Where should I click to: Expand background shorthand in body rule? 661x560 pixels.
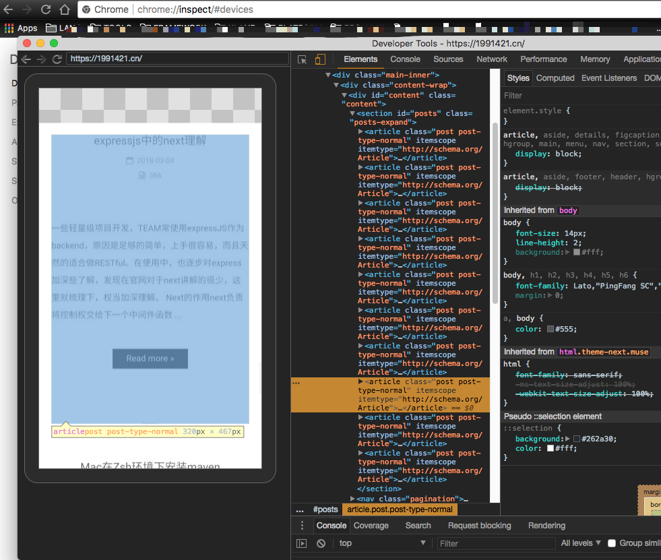coord(567,252)
